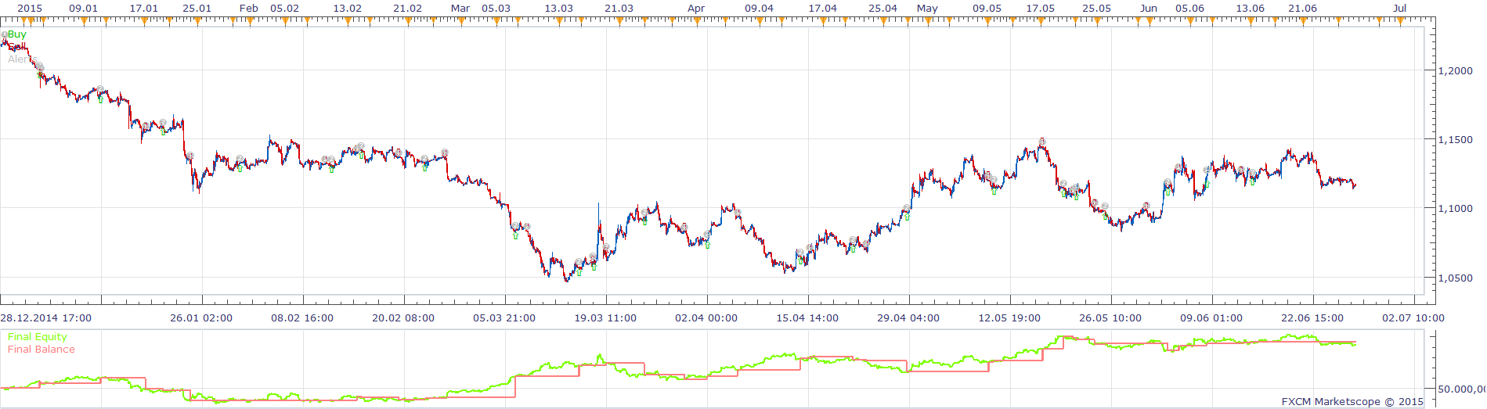This screenshot has width=1487, height=409.
Task: Click the 09.06 01:00 timestamp
Action: [x=1211, y=318]
